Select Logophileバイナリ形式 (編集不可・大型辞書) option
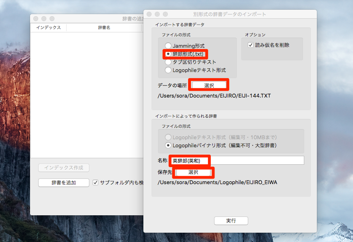The height and width of the screenshot is (242, 353). click(168, 145)
